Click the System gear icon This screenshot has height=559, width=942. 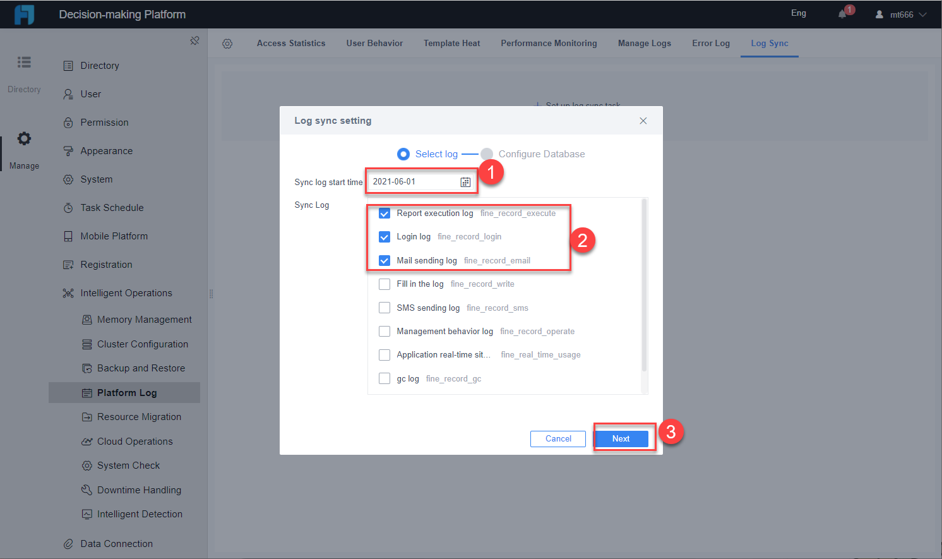68,179
